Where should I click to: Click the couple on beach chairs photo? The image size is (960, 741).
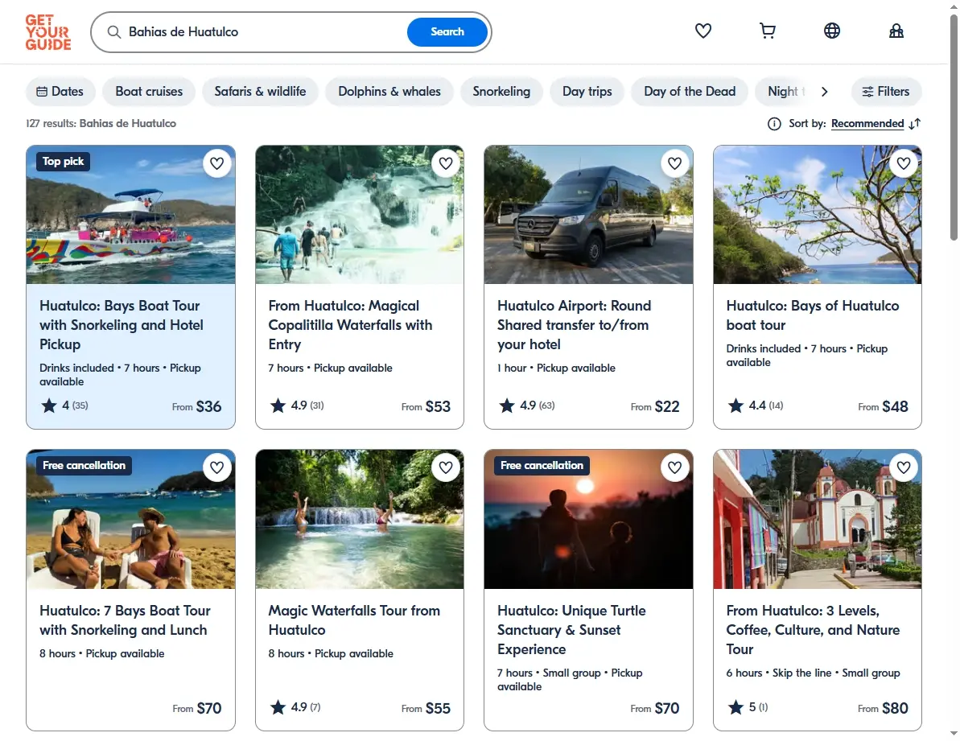130,520
